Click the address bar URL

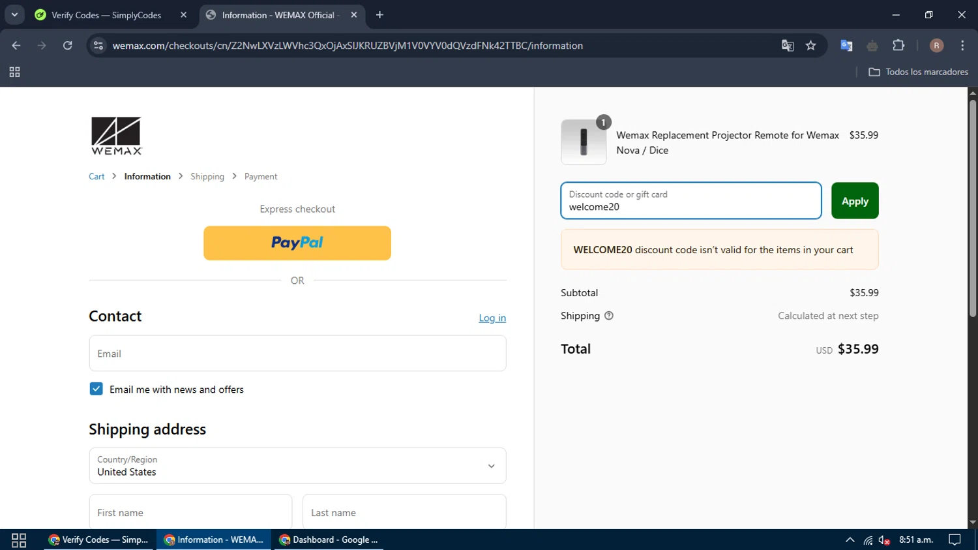click(x=348, y=46)
